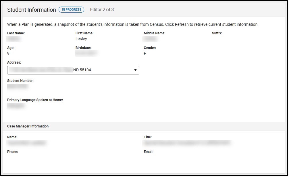Click the Student Number value

click(18, 86)
